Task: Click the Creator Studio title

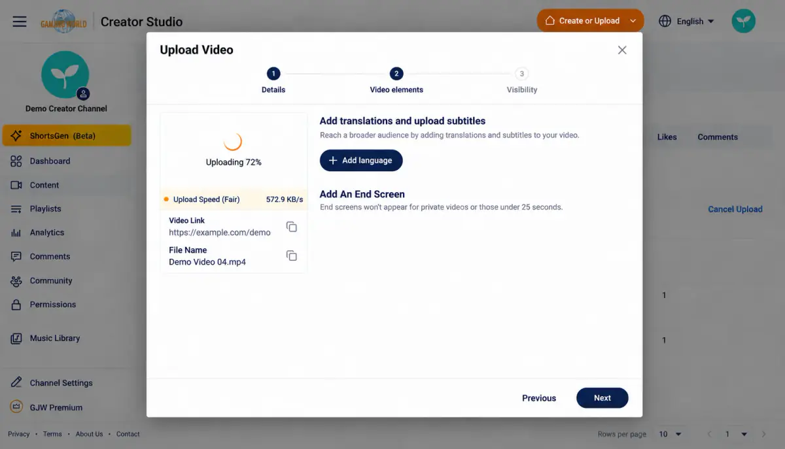Action: point(141,22)
